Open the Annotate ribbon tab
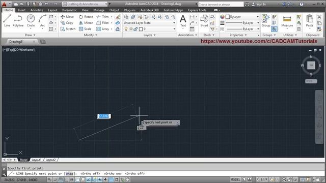This screenshot has height=183, width=326. (x=37, y=10)
